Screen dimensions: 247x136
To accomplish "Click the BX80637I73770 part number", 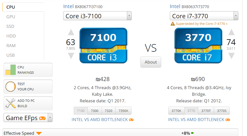I will [x=195, y=7].
